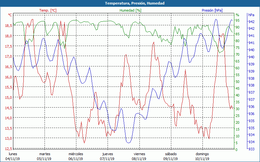260x162 pixels.
Task: Click the green 10 humidity axis tick
Action: (x=238, y=136)
